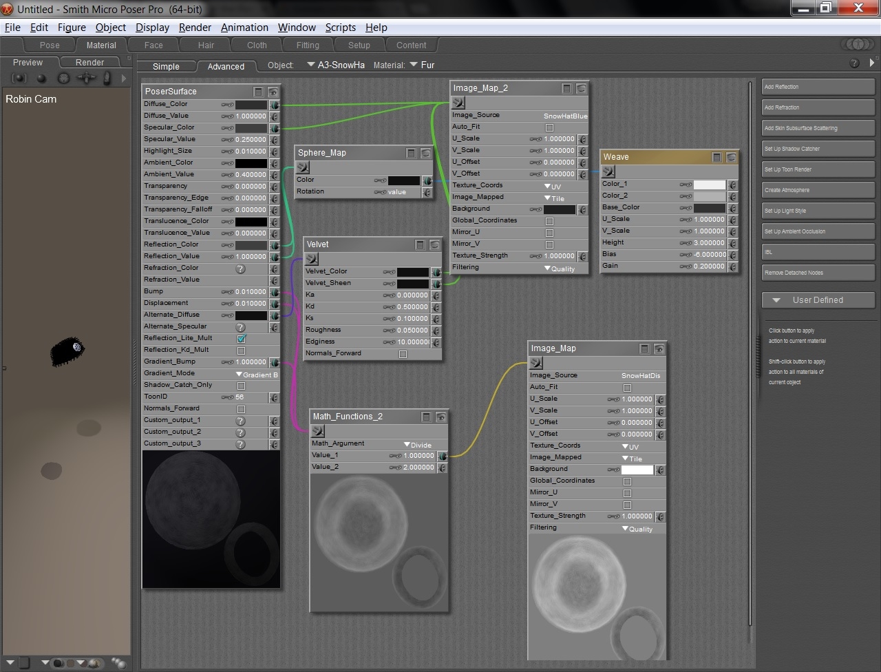Click Add Skin Subsurface Scattering
The width and height of the screenshot is (881, 672).
(x=818, y=127)
